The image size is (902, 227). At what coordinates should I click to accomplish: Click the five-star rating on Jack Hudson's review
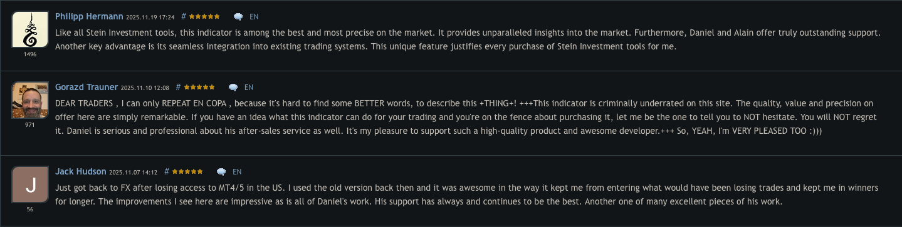coord(187,171)
